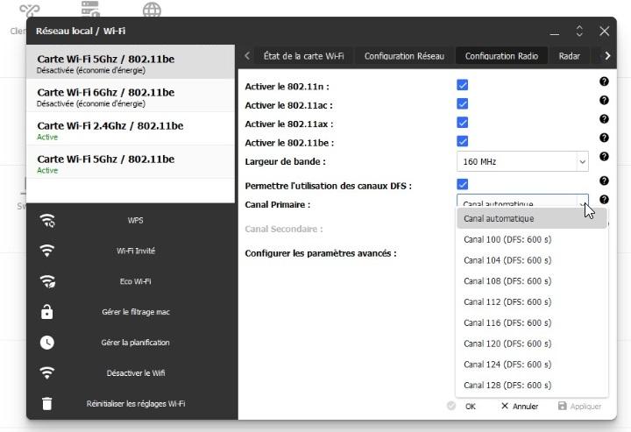Click the lock icon for MAC filtering

click(47, 312)
